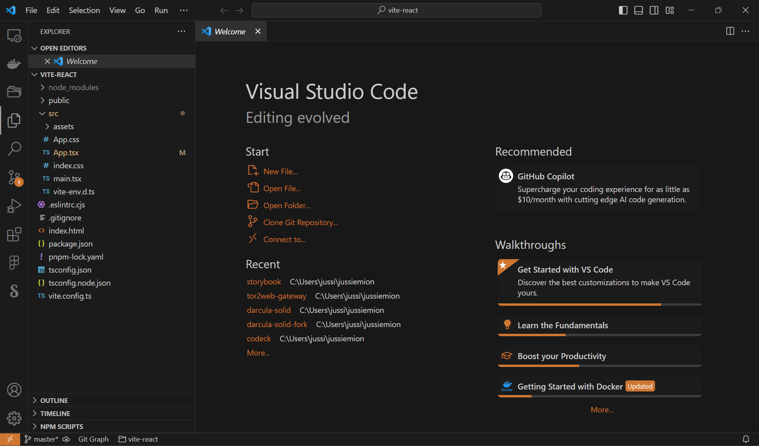Click the New File... link

coord(280,171)
